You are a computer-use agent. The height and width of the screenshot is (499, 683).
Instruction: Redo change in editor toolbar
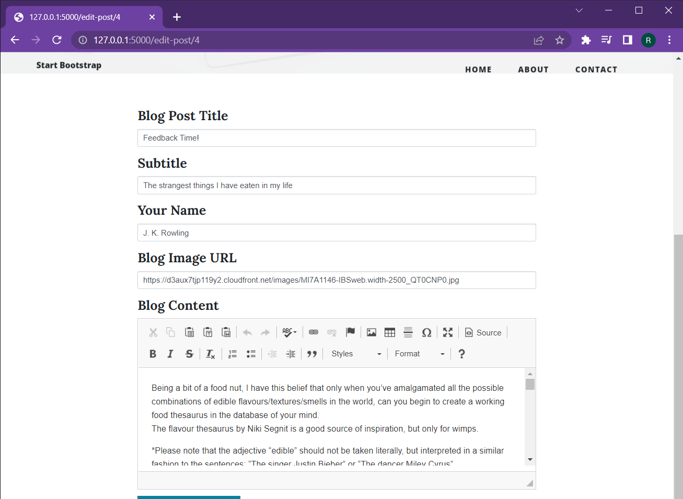coord(265,332)
